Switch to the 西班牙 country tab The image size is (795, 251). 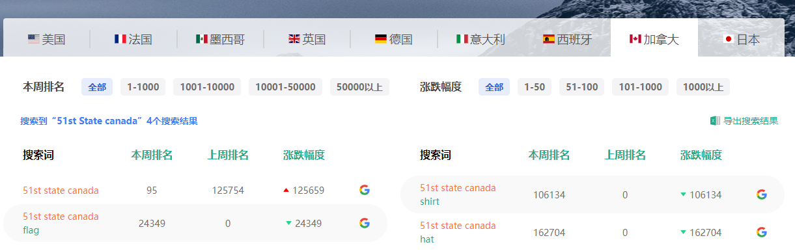pyautogui.click(x=567, y=39)
